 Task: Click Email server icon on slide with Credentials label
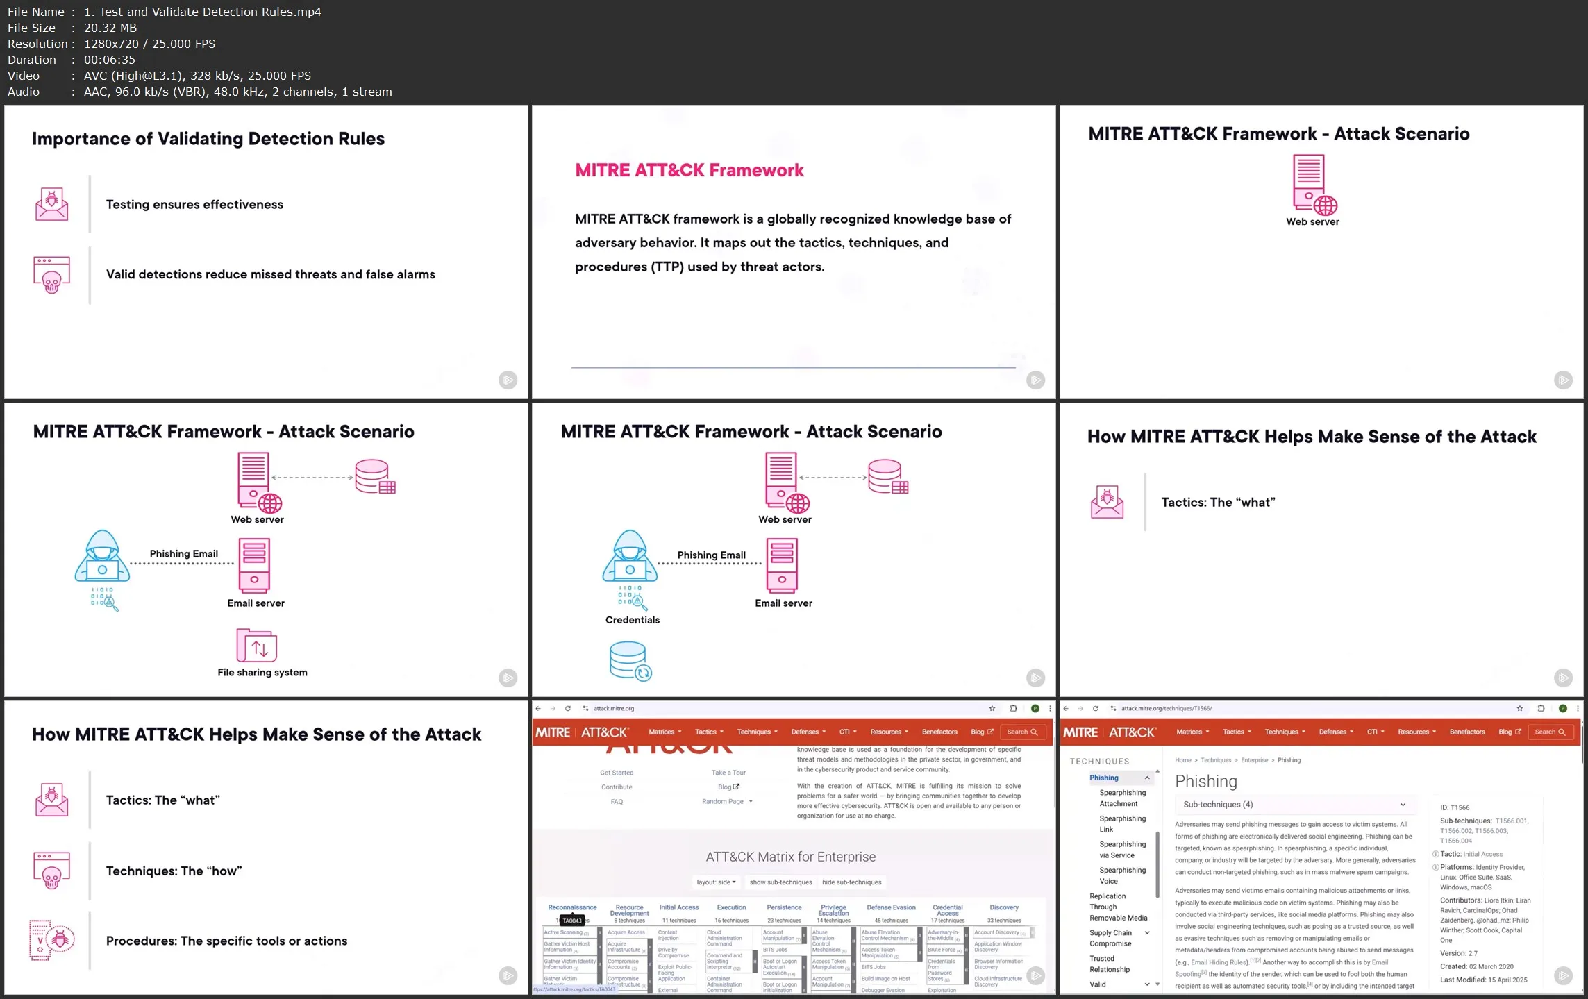pyautogui.click(x=782, y=565)
